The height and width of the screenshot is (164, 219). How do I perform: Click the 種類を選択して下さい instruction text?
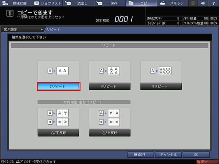pos(29,37)
